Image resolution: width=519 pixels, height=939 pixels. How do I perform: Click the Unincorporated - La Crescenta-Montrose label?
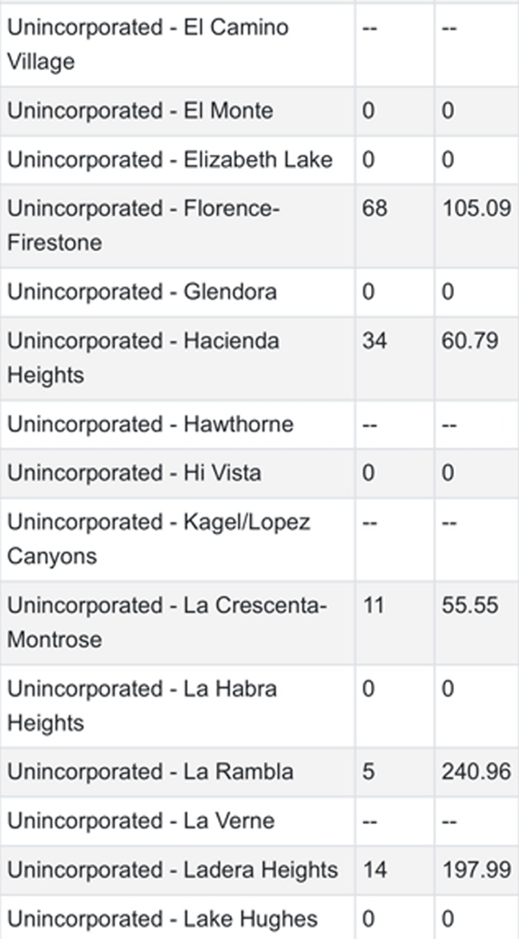coord(167,622)
